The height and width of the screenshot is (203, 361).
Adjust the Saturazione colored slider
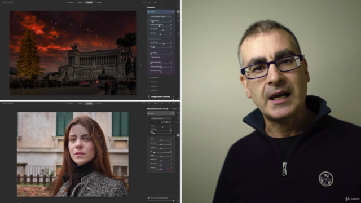tap(161, 165)
